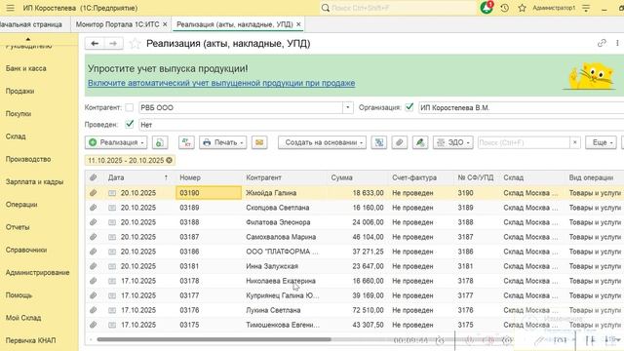Remove date filter 11.10.2025 - 20.10.2025

(x=169, y=160)
